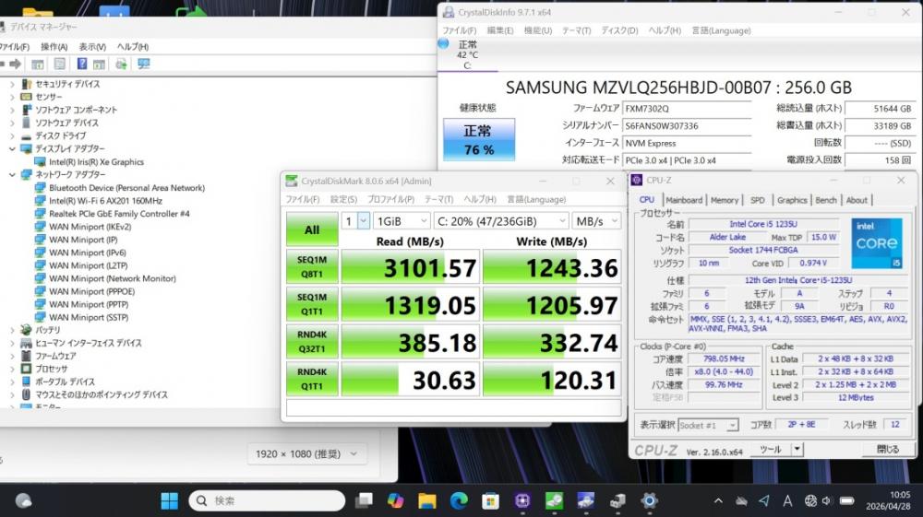This screenshot has height=517, width=923.
Task: Run the RND4K Q1T1 test button
Action: 312,379
